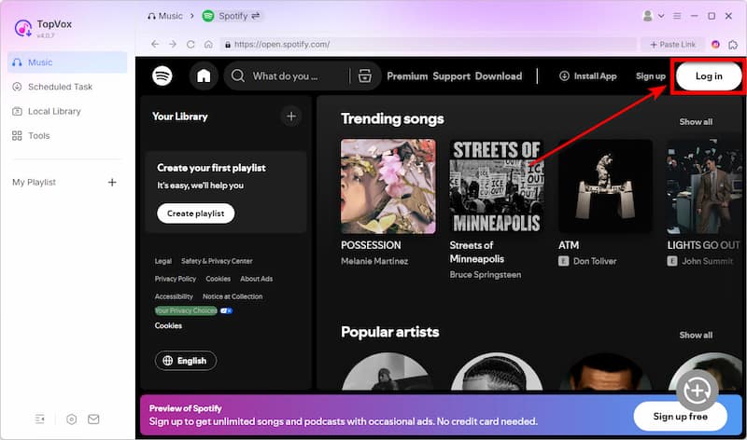Add a new playlist beside My Playlist
Image resolution: width=747 pixels, height=440 pixels.
[112, 182]
